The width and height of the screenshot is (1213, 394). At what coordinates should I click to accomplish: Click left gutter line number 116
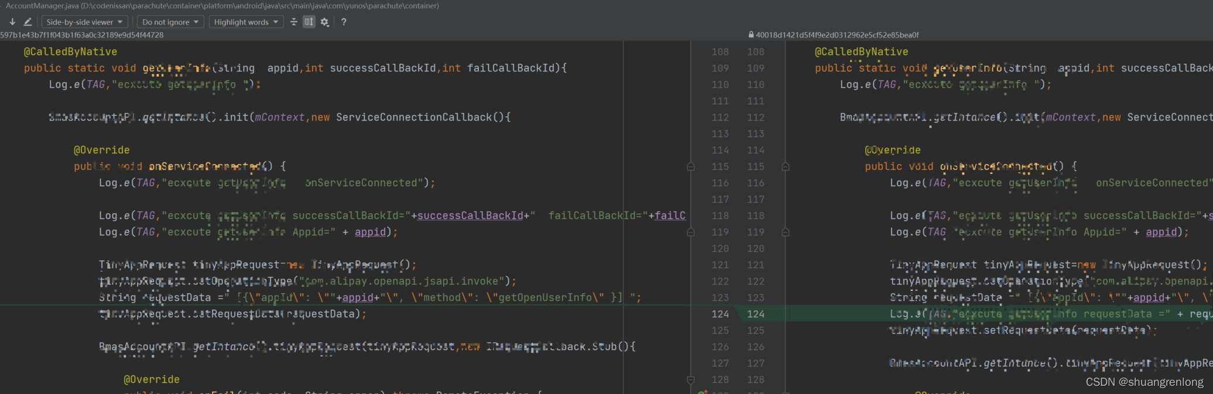(x=720, y=183)
